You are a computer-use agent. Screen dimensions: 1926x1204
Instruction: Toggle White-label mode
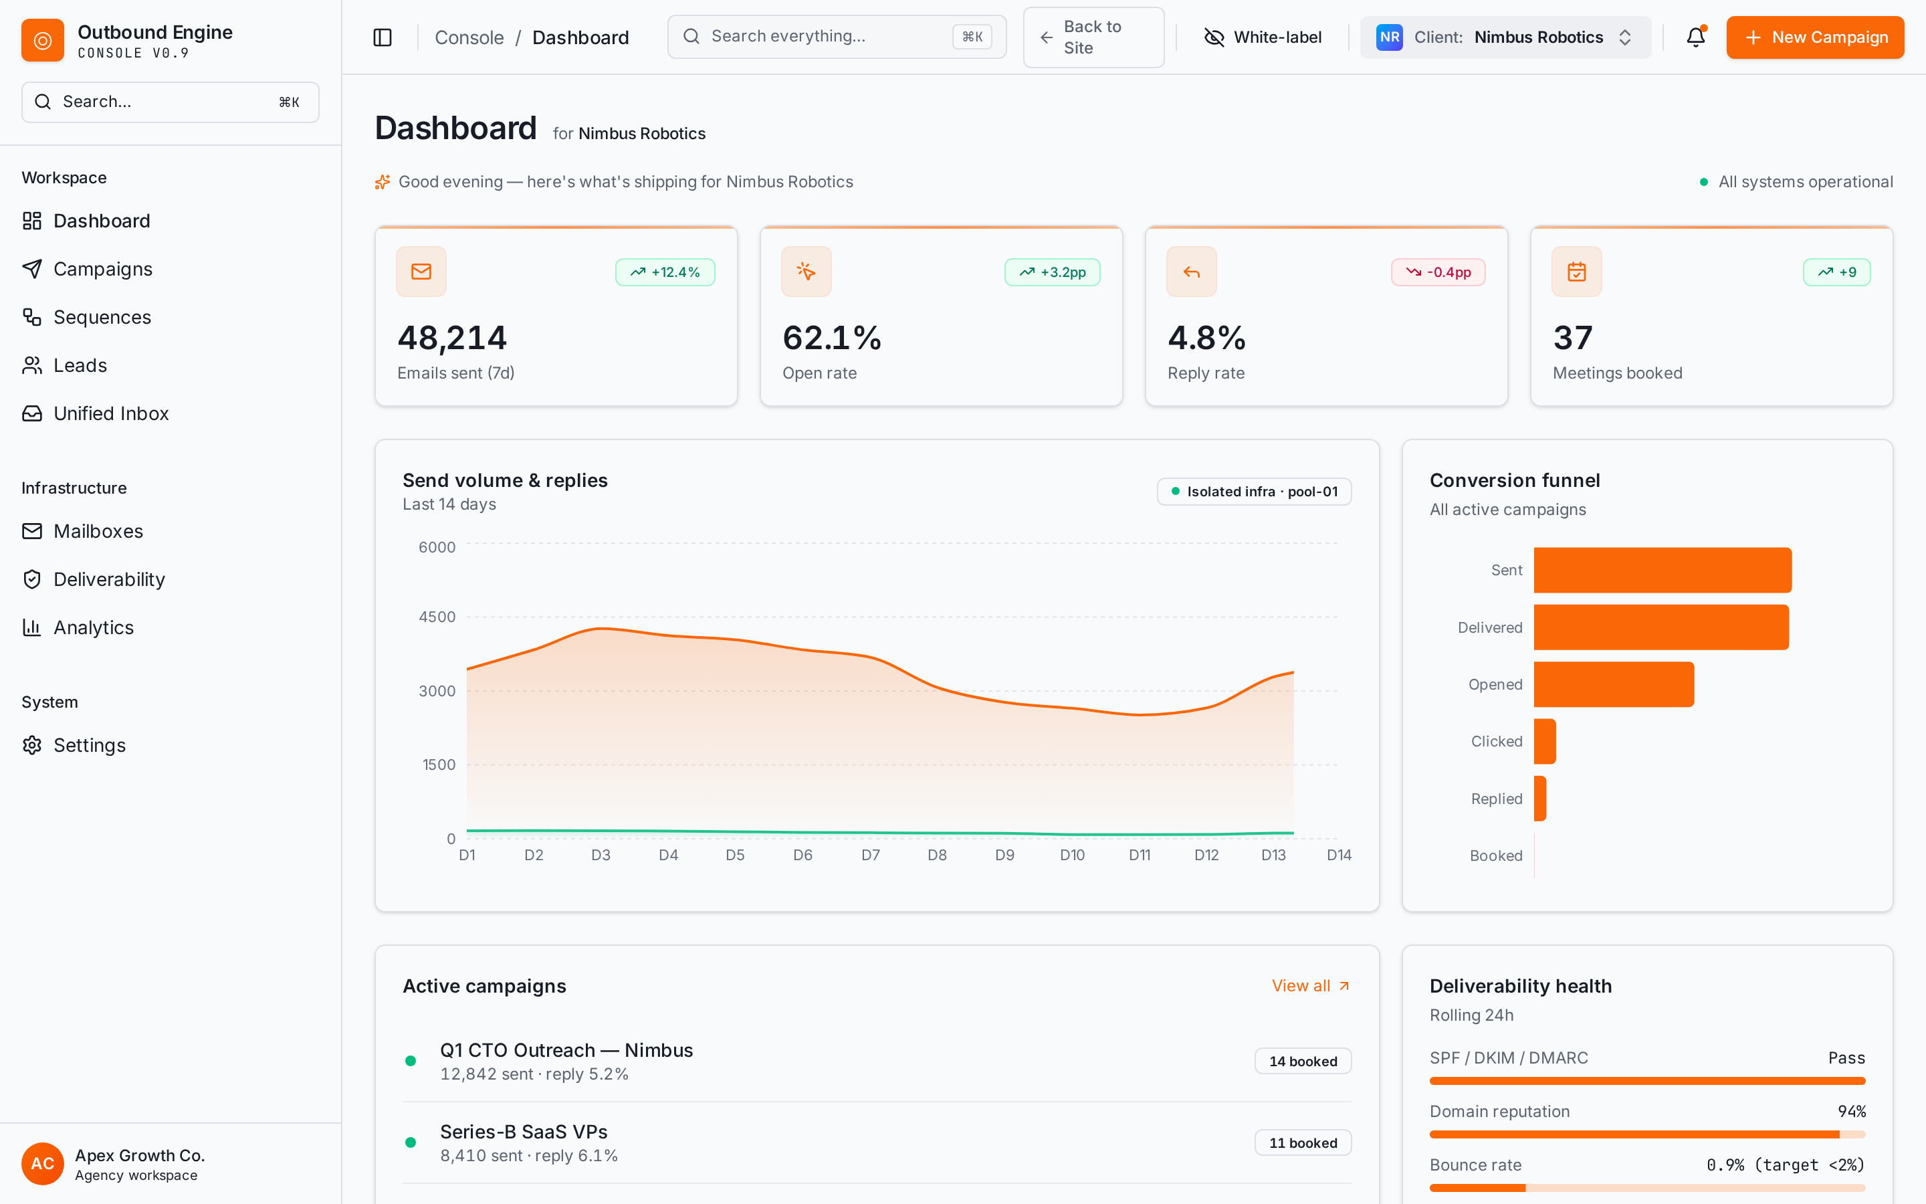pos(1263,37)
